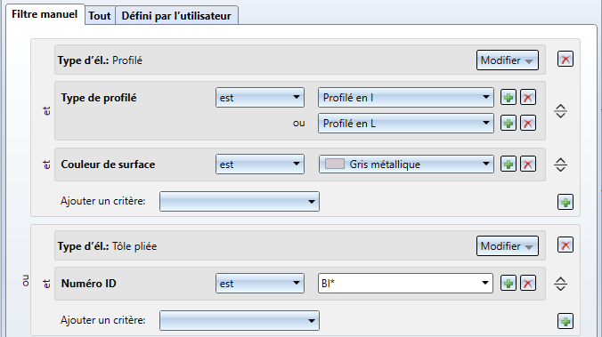602x337 pixels.
Task: Click the Gris métallique color swatch
Action: point(335,164)
